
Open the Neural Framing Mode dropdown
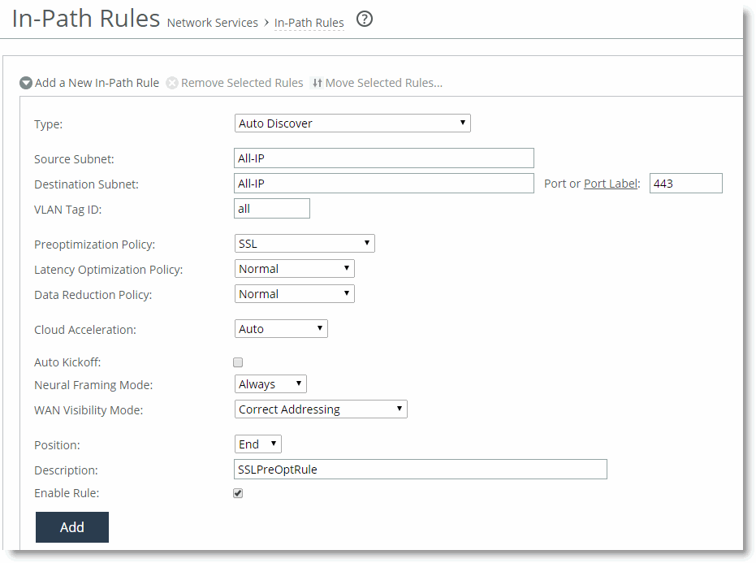pyautogui.click(x=270, y=384)
